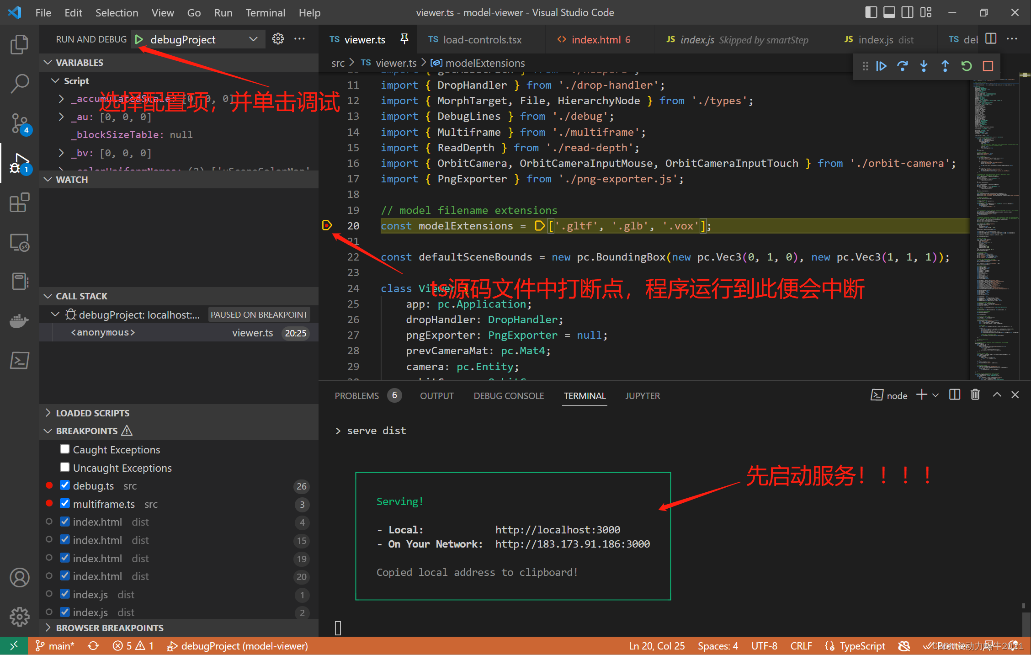Open the Accounts menu icon
The width and height of the screenshot is (1031, 655).
pos(19,578)
